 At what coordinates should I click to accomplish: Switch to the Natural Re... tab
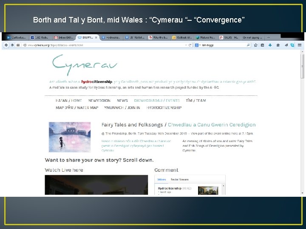click(206, 37)
